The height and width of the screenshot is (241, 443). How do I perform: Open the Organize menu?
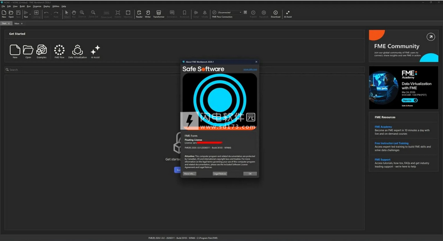tap(37, 6)
